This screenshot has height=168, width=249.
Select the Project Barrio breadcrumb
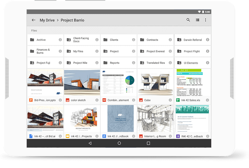tap(72, 20)
